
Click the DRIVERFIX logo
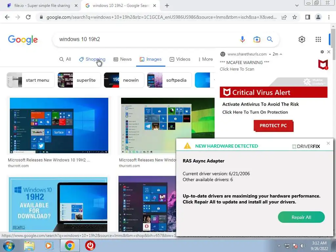pos(306,146)
